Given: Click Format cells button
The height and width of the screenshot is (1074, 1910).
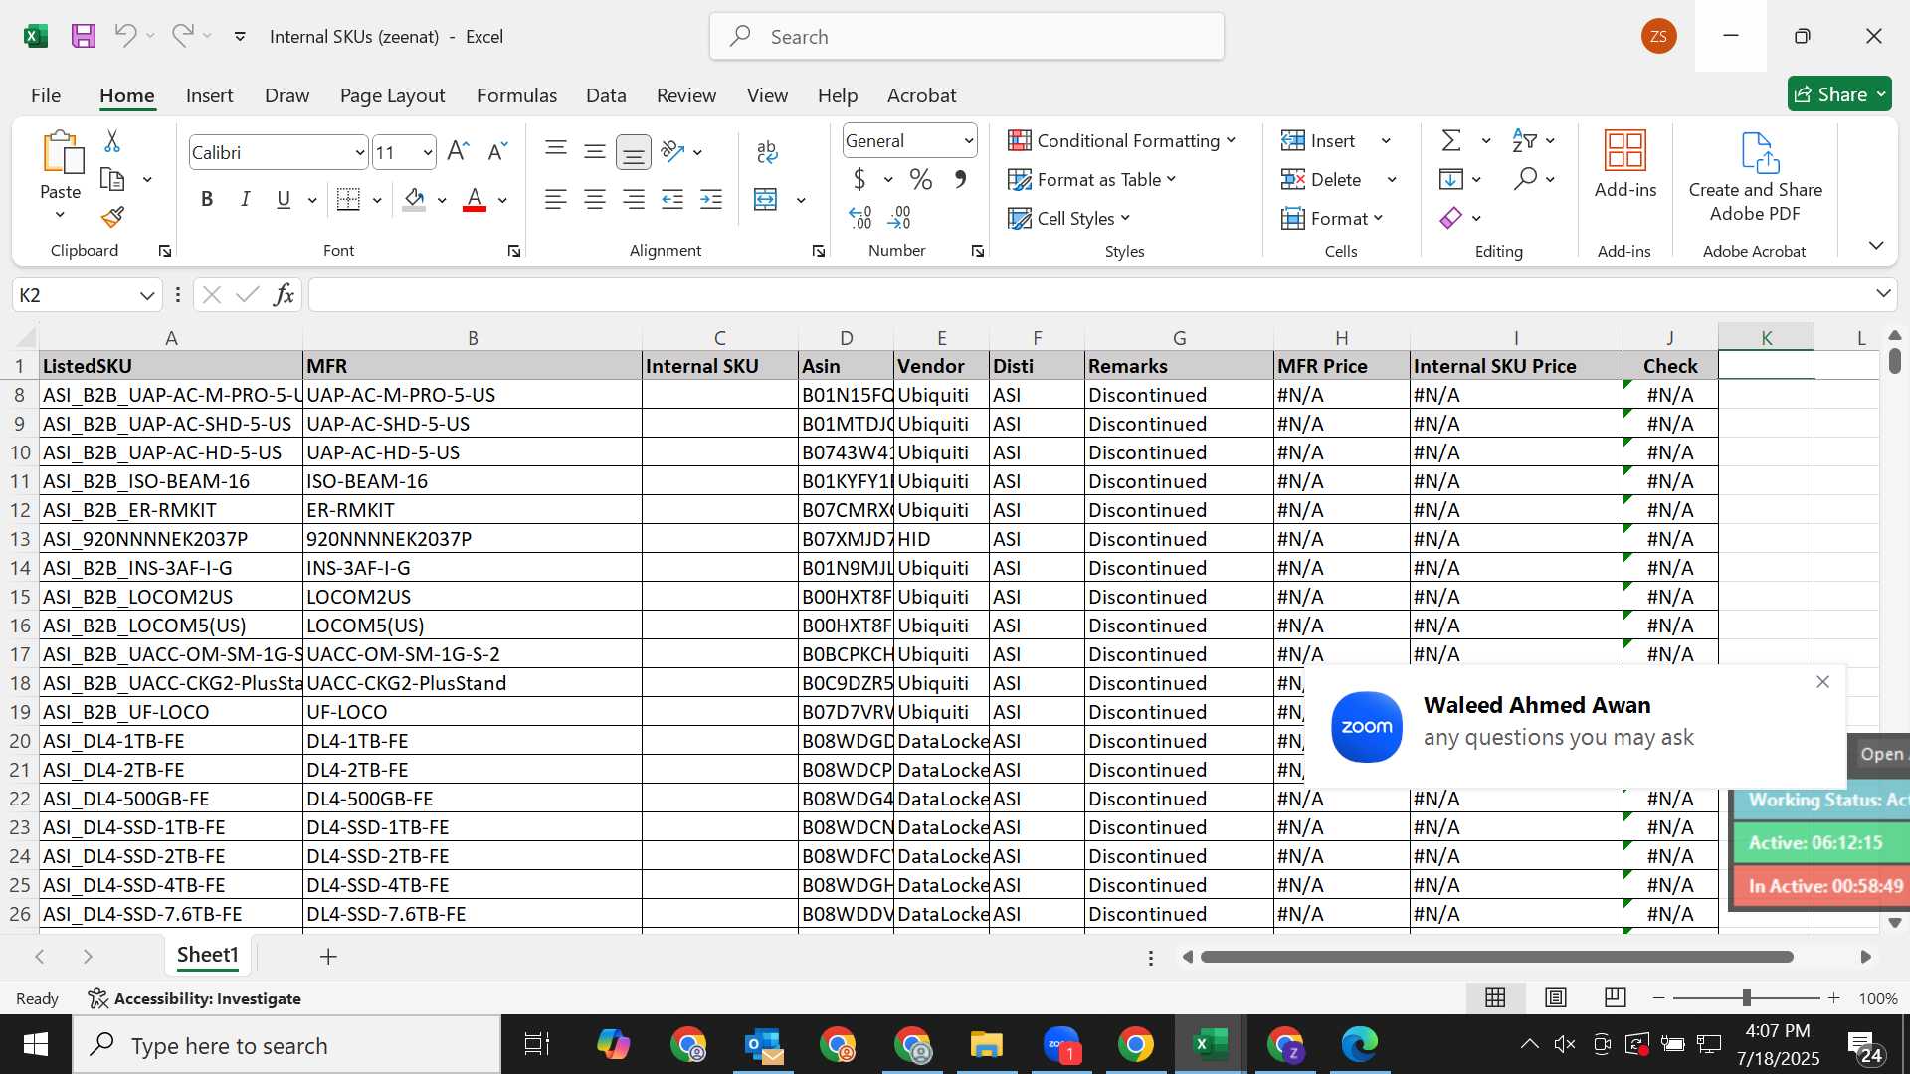Looking at the screenshot, I should click(1332, 218).
